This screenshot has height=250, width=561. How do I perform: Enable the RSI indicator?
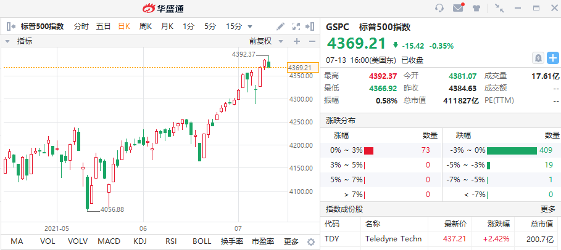pos(171,241)
